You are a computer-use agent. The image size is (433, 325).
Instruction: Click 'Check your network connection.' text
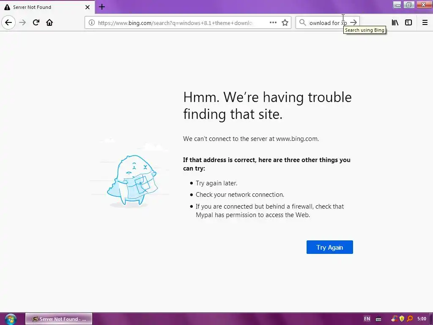(x=240, y=195)
